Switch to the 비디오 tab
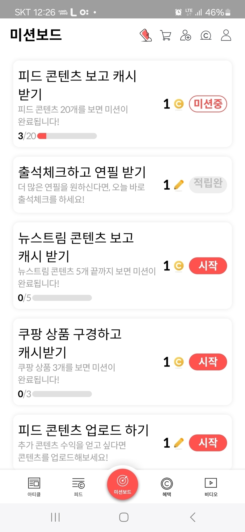Screen dimensions: 245x532 (x=211, y=487)
